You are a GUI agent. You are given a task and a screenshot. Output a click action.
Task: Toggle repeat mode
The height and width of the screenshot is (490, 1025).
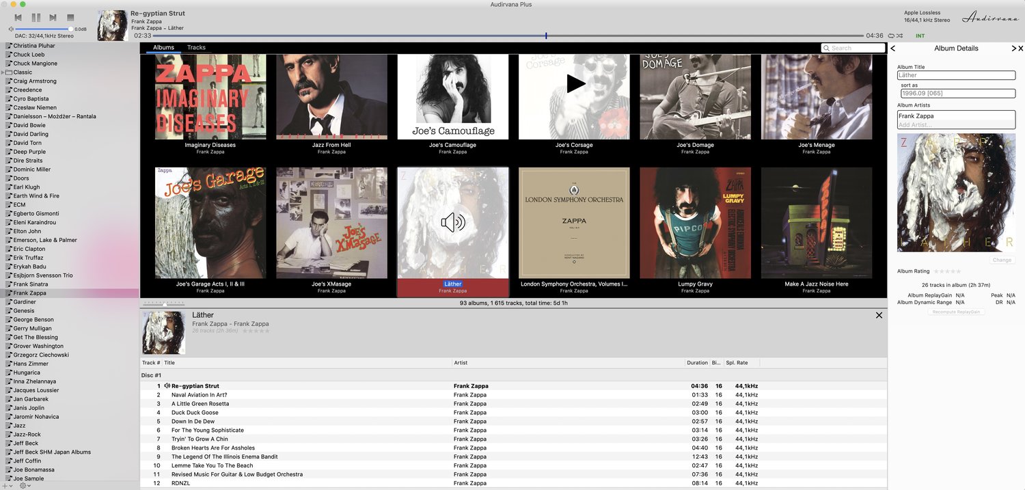[892, 36]
